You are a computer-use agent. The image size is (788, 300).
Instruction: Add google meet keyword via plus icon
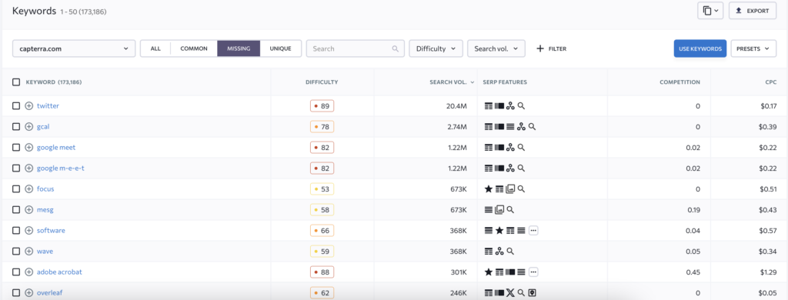[29, 147]
